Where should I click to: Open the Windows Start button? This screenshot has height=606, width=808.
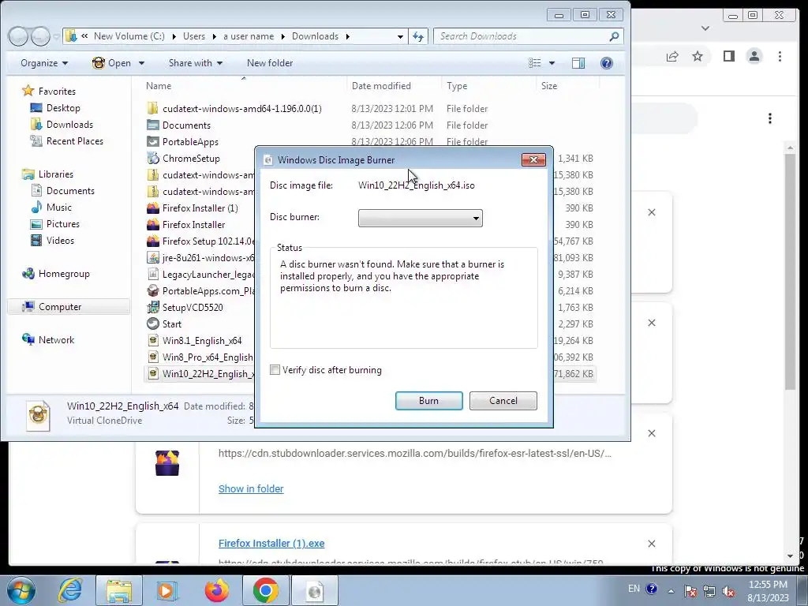point(21,590)
